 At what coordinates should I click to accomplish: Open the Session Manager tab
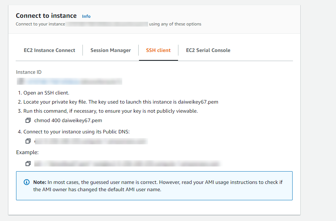pos(111,51)
